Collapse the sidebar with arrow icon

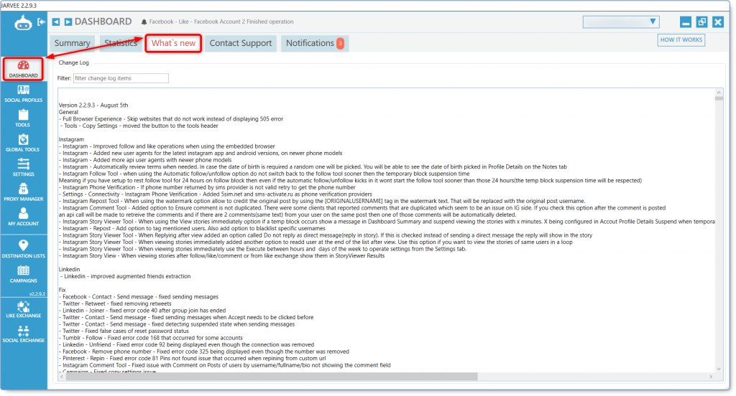click(42, 22)
